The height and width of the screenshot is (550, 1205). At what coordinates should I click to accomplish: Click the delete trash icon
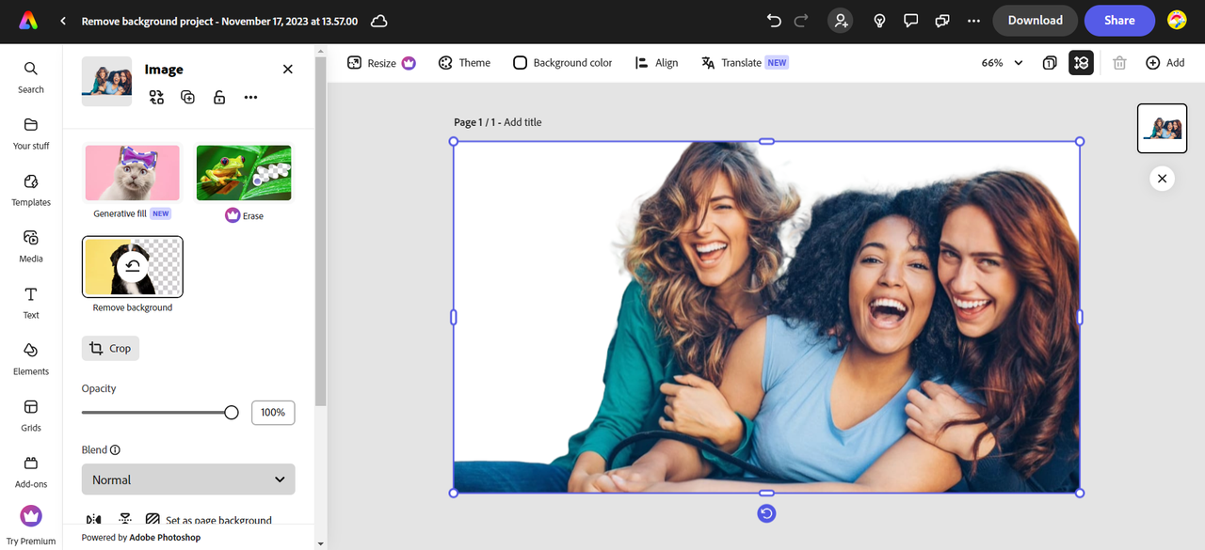click(x=1119, y=63)
